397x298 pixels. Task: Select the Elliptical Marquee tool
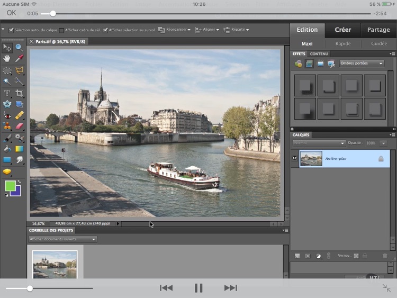pyautogui.click(x=7, y=70)
